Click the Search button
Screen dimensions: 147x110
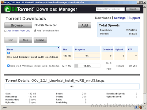(x=133, y=9)
